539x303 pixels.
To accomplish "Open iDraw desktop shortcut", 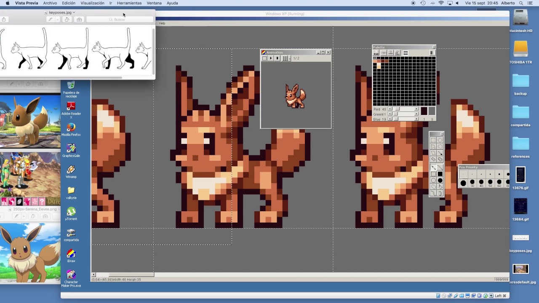I will tap(71, 255).
